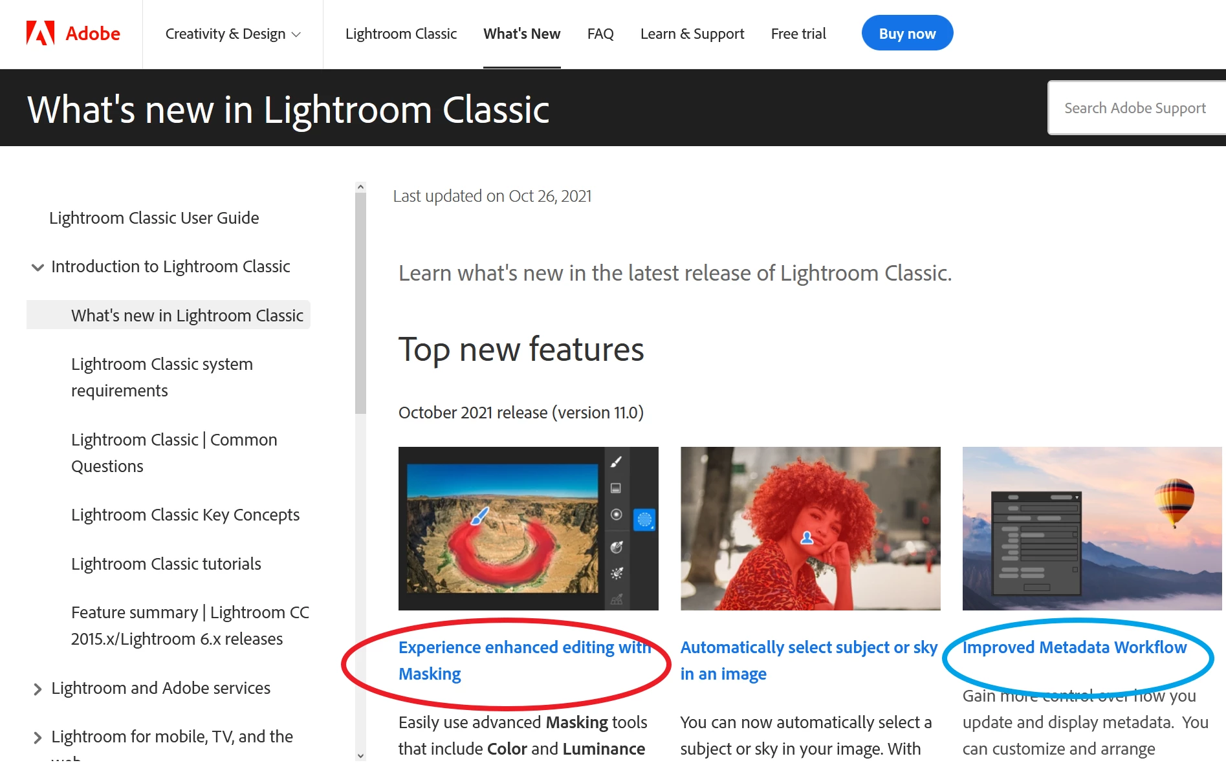Click the sidebar scroll down arrow
1226x765 pixels.
360,755
